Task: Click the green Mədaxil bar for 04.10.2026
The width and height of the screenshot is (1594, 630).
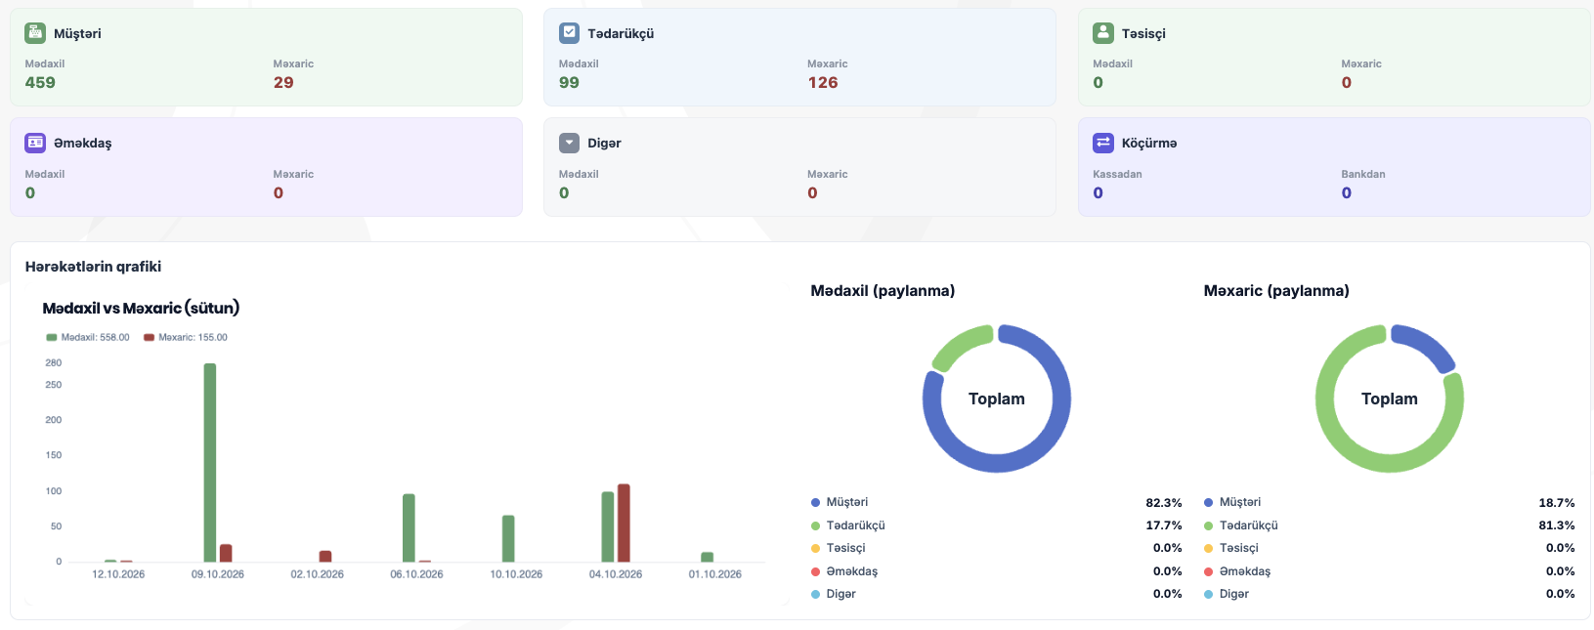Action: [608, 527]
